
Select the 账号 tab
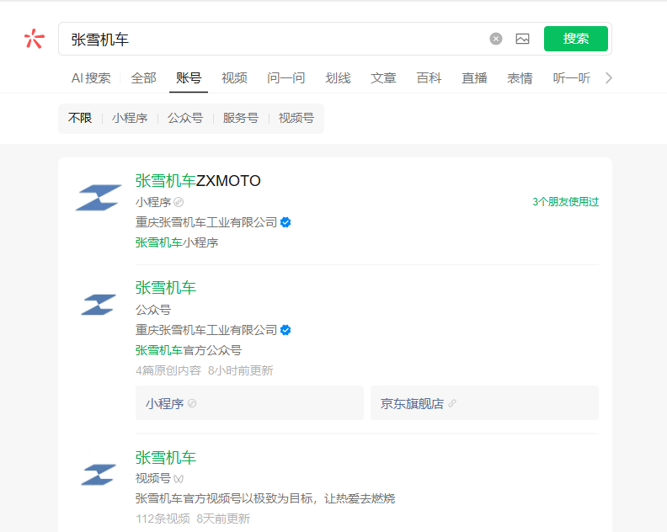click(x=189, y=77)
